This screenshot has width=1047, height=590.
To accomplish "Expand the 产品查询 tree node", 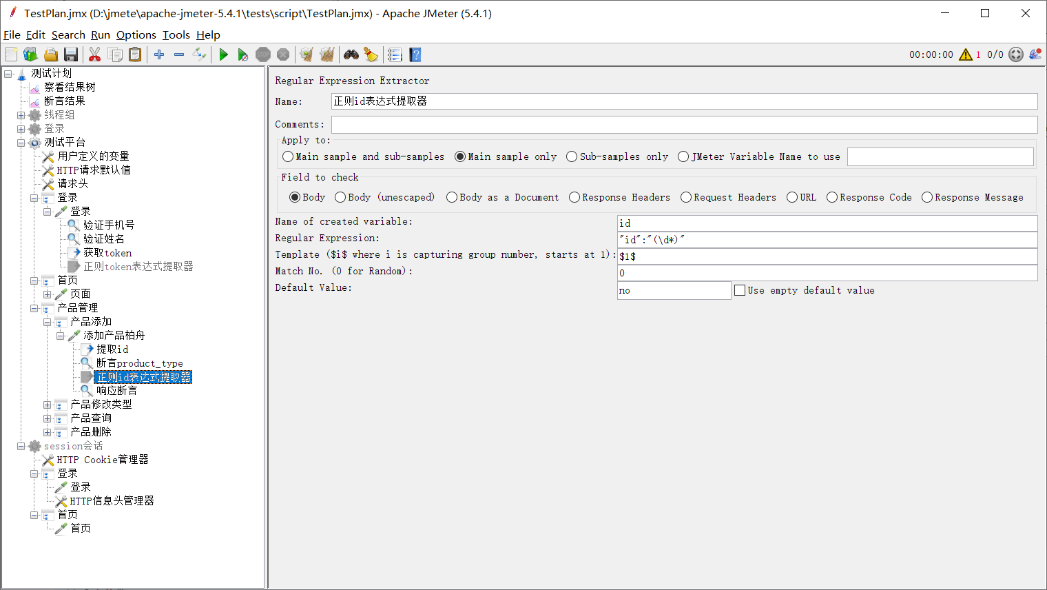I will click(x=48, y=418).
